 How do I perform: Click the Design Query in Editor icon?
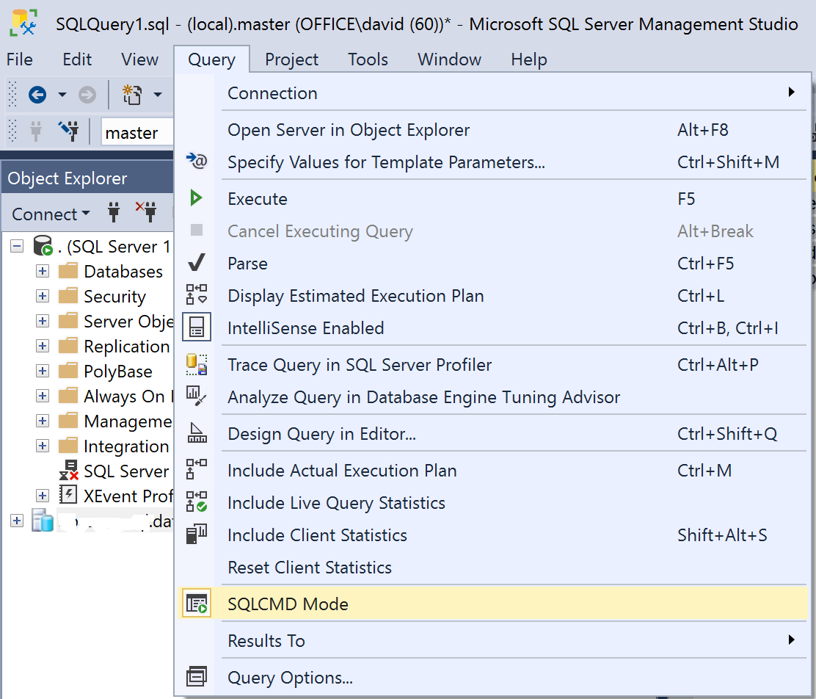pos(197,433)
